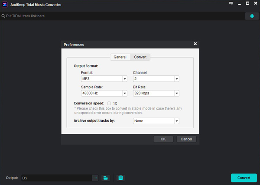
Task: Confirm preferences with OK
Action: pos(163,139)
